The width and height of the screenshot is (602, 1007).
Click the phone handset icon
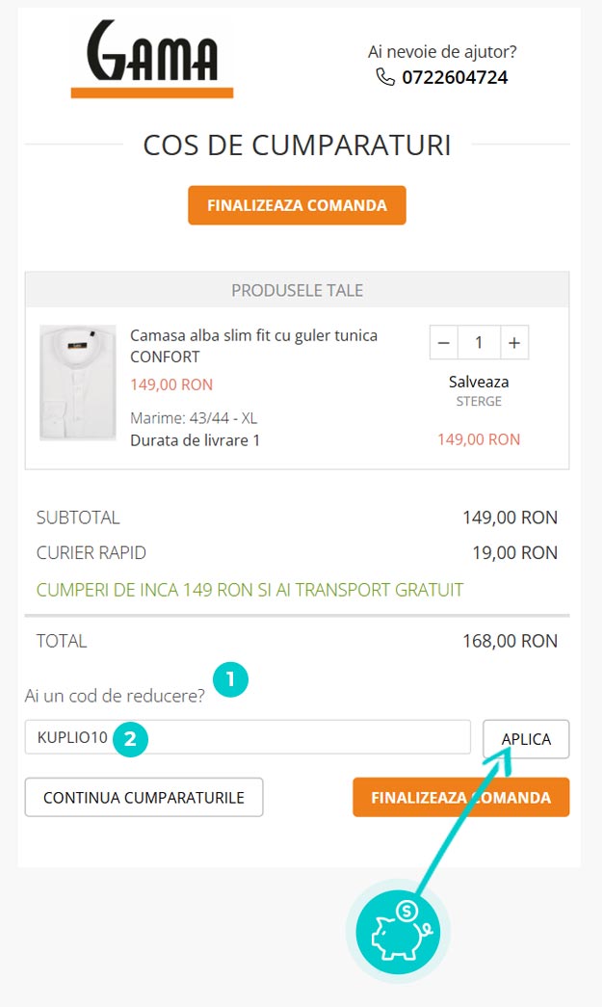tap(385, 77)
